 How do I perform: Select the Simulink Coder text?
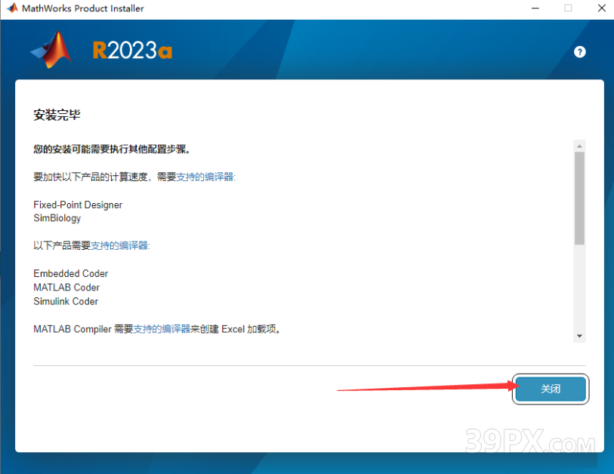[66, 301]
